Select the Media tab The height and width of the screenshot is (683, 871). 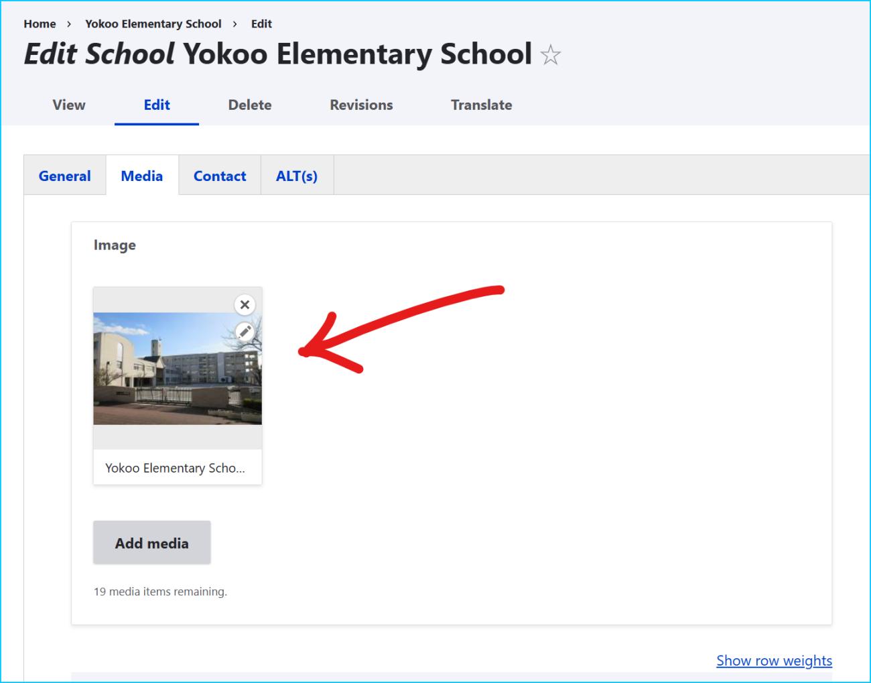(x=142, y=176)
